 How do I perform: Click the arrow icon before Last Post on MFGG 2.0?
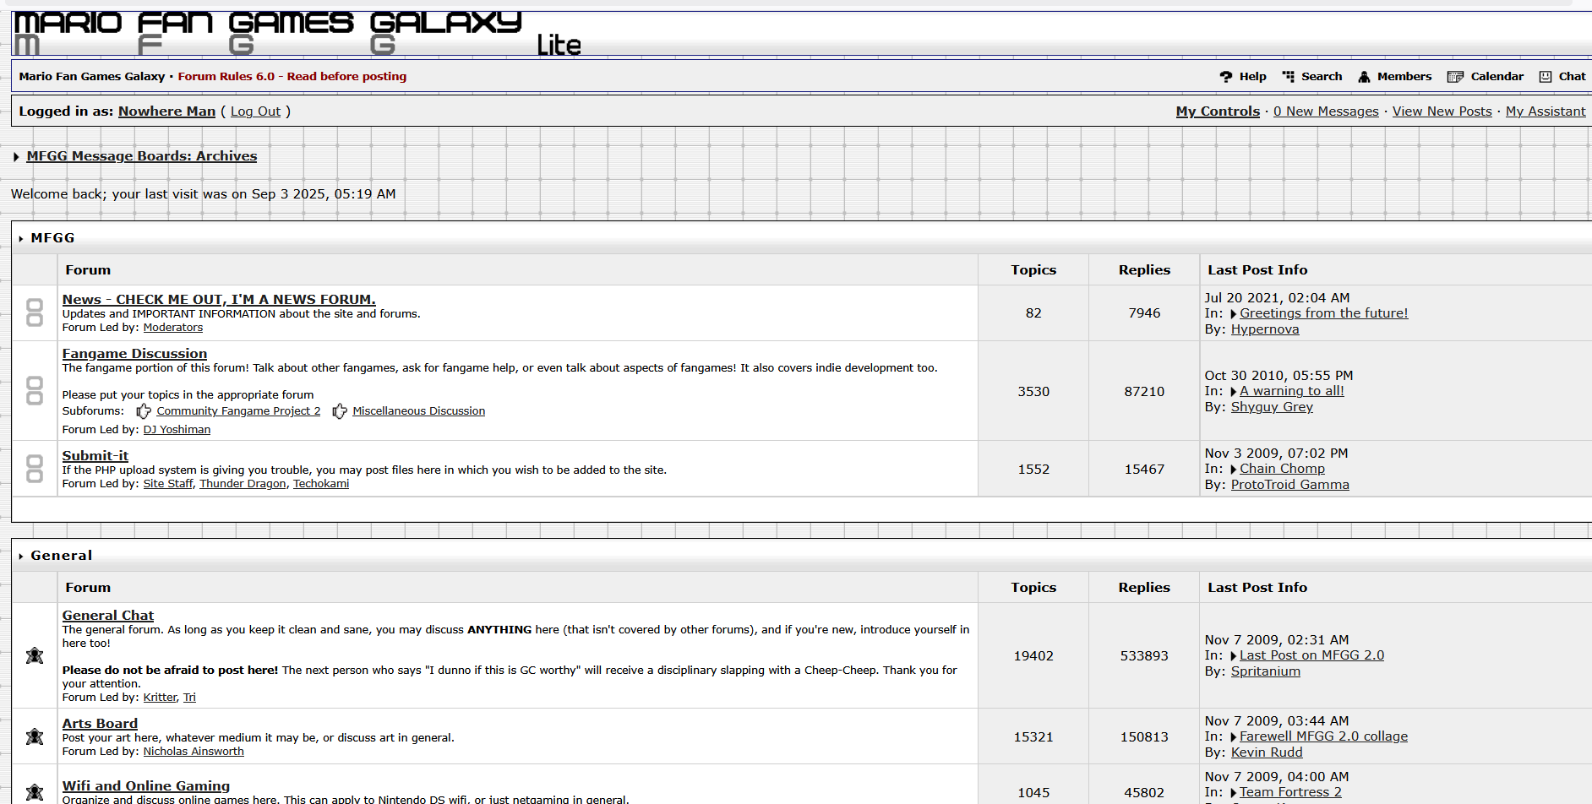[x=1234, y=656]
